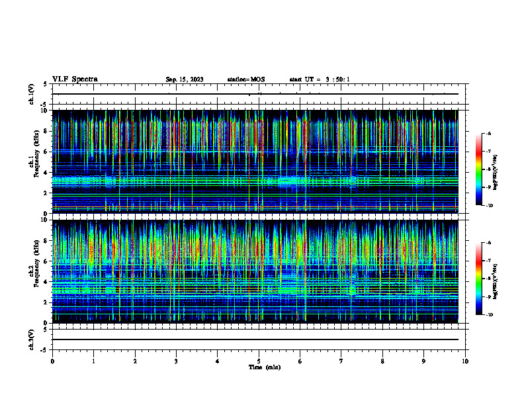This screenshot has height=405, width=524.
Task: Click the ch.3 voltage waveform trace panel
Action: (x=259, y=339)
